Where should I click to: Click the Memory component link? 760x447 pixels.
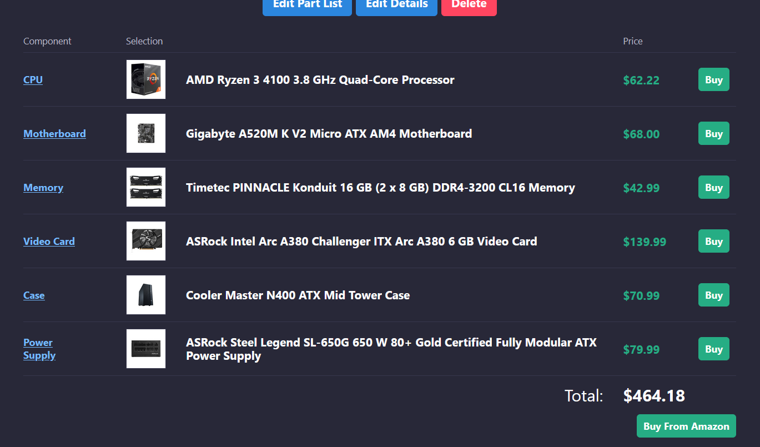pyautogui.click(x=43, y=187)
